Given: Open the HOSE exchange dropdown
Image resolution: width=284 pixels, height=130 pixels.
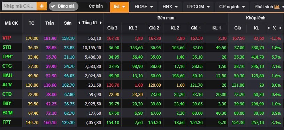Looking at the screenshot, I should point(144,7).
